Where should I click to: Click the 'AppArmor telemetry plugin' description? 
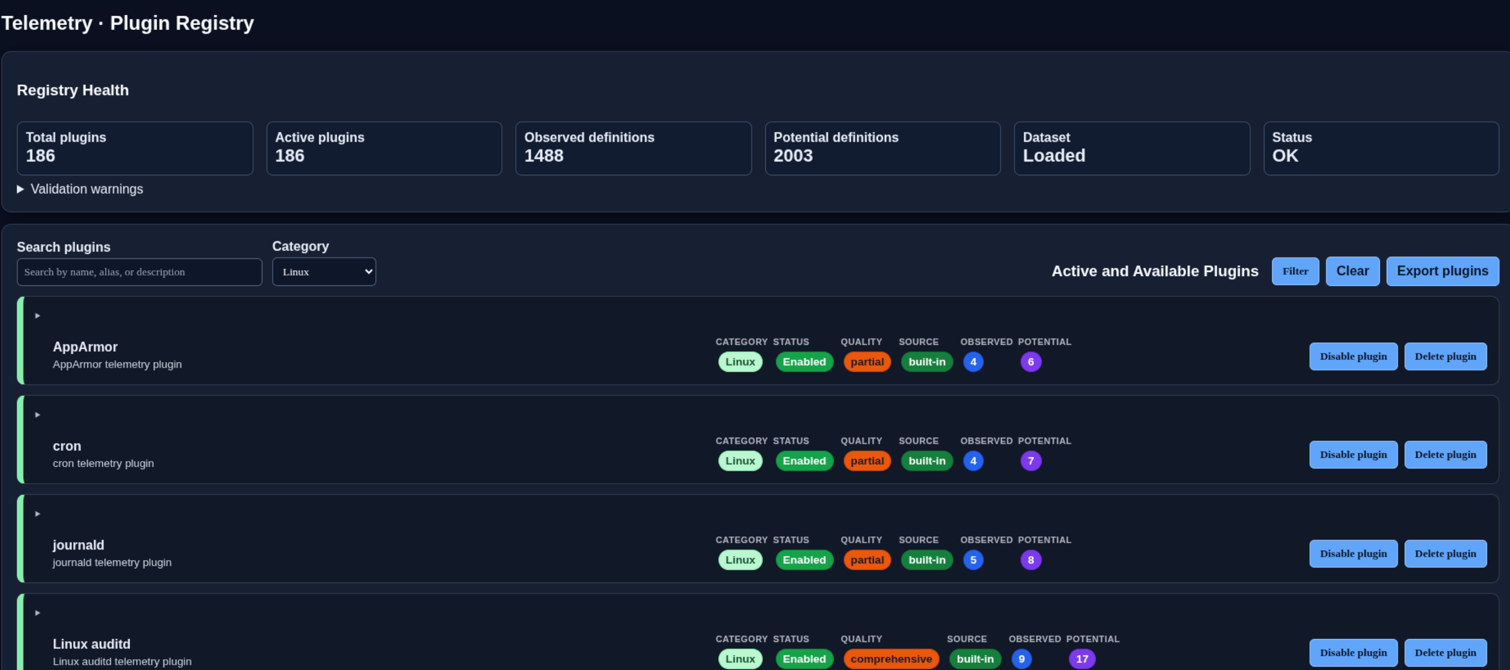pos(117,364)
